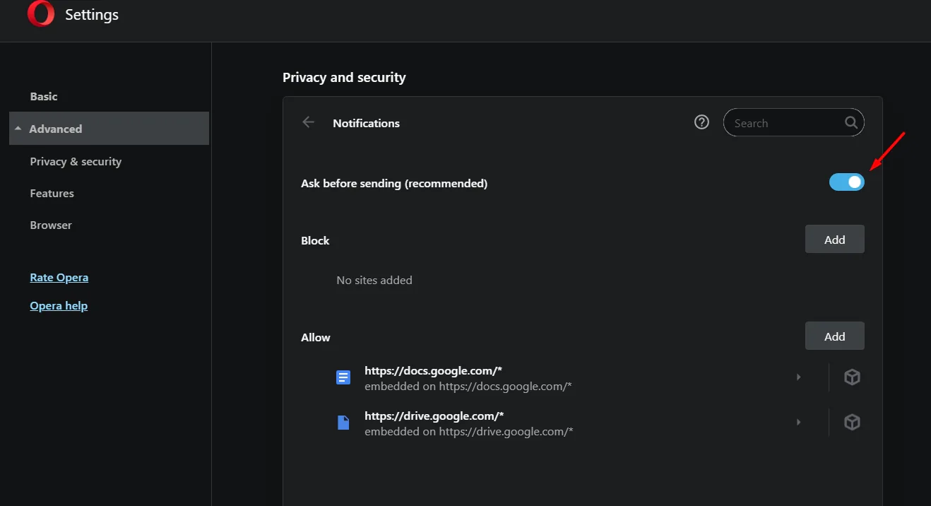The image size is (931, 506).
Task: Select the https://drive.google.com/* entry text
Action: [434, 416]
